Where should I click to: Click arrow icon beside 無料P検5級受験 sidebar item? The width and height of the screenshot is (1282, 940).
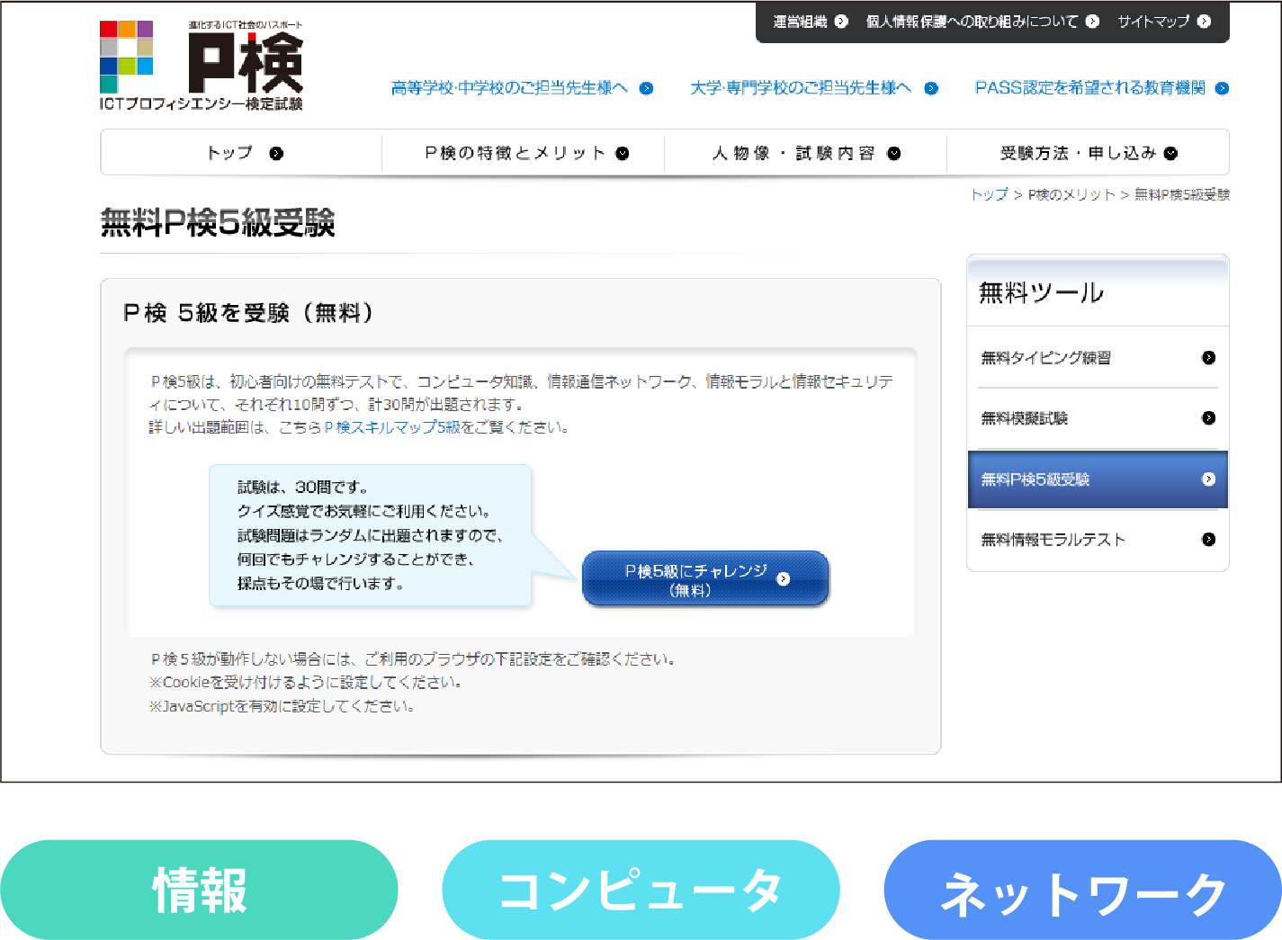(1208, 479)
